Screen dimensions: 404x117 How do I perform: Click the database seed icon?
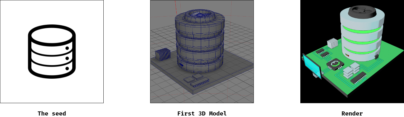pyautogui.click(x=52, y=52)
